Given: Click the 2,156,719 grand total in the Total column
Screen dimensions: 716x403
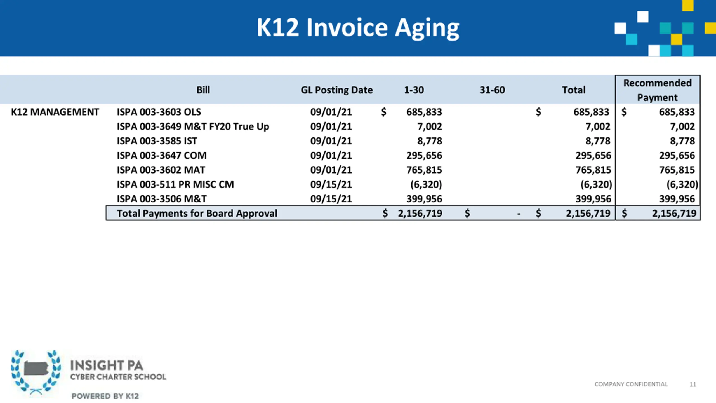Looking at the screenshot, I should [588, 214].
